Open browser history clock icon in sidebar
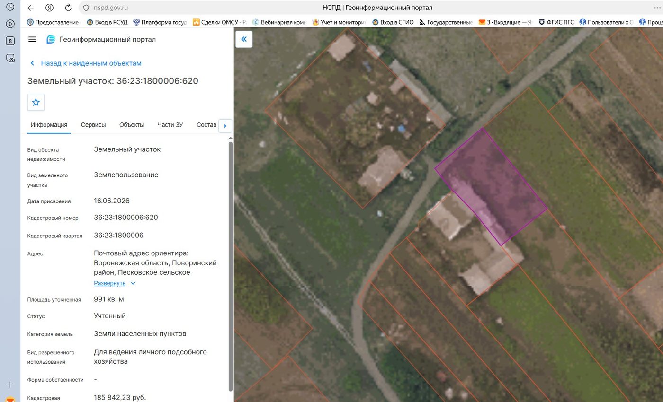 [x=10, y=7]
